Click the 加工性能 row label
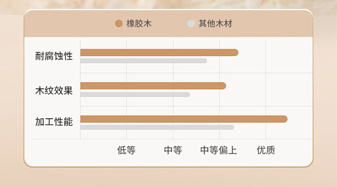 pyautogui.click(x=54, y=122)
